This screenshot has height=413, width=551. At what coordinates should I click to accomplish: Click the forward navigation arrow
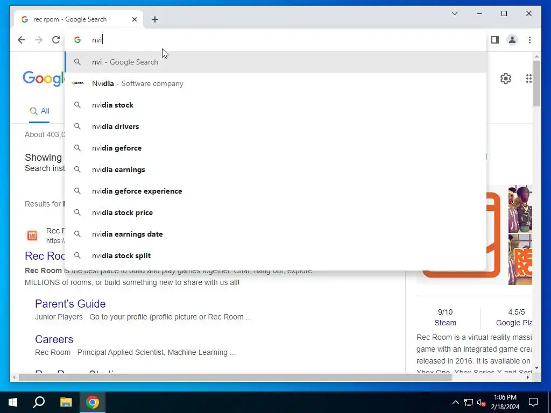[x=39, y=40]
